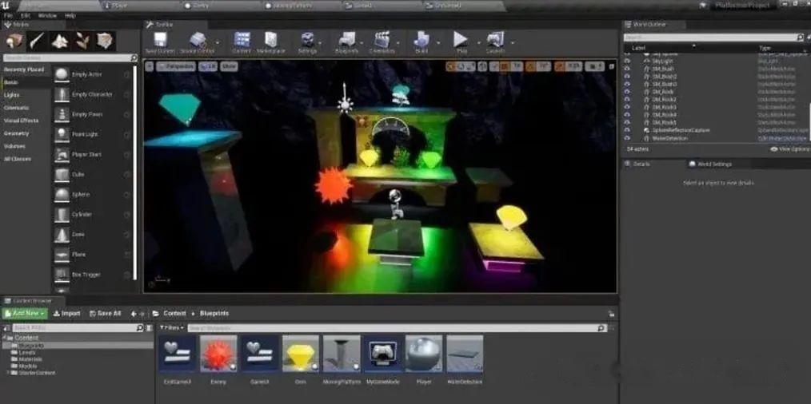
Task: Pick Empty Character in the placement list
Action: tap(92, 94)
